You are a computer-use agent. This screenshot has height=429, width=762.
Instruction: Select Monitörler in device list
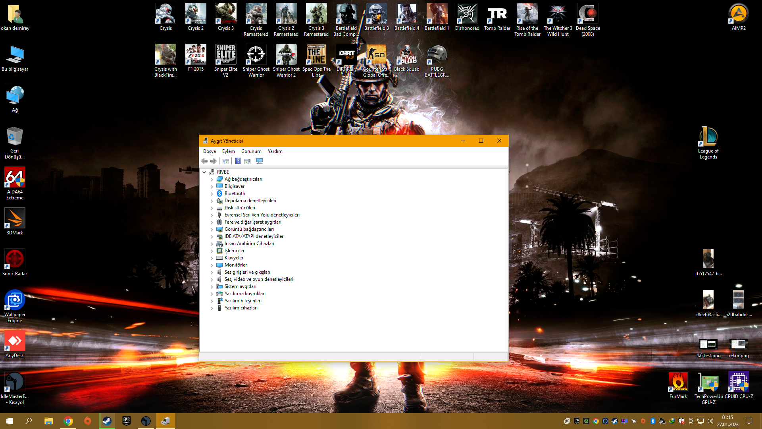point(235,265)
